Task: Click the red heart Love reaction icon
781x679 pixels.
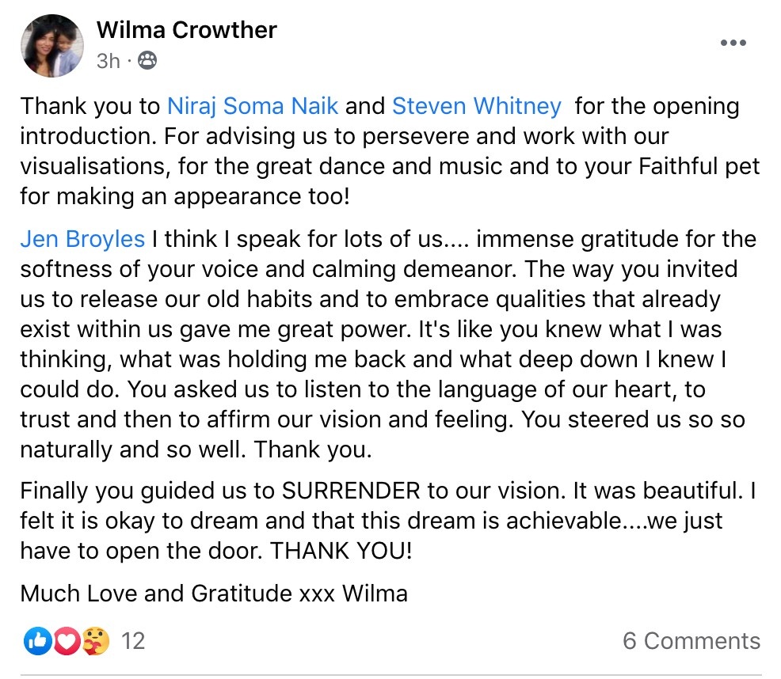Action: pyautogui.click(x=67, y=640)
